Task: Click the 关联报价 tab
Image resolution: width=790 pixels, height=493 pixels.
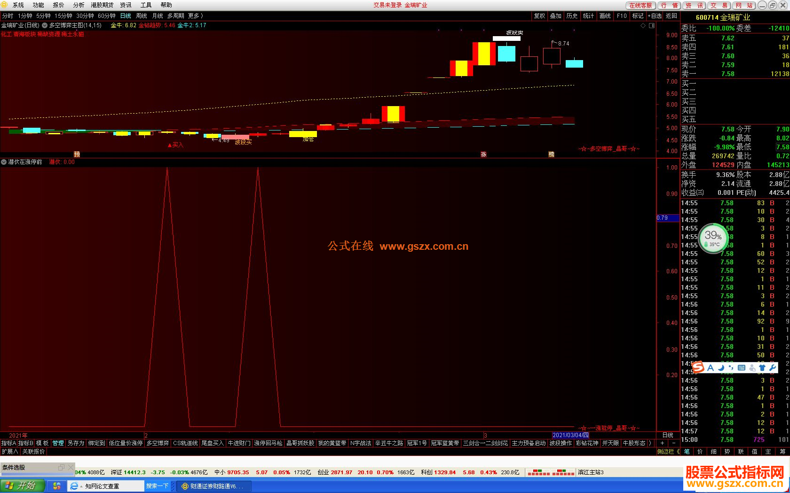Action: [34, 452]
